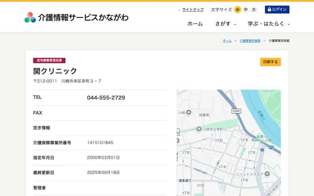Set font size to 小 (small)
Image resolution: width=314 pixels, height=196 pixels.
237,9
